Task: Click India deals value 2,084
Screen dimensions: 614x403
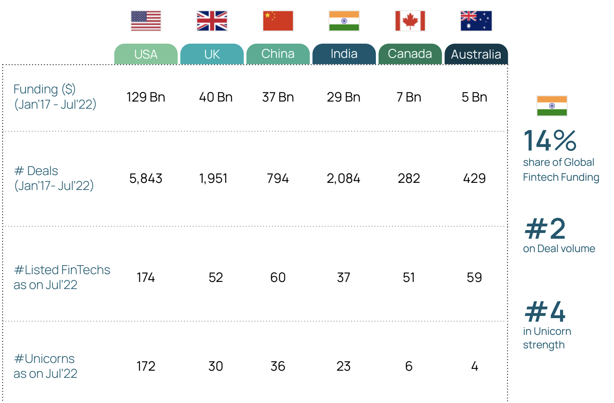Action: click(344, 178)
